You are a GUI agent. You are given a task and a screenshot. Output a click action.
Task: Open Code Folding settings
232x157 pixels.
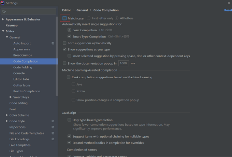tap(23, 67)
